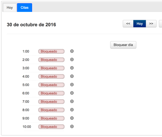This screenshot has width=162, height=137.
Task: Jump to today with the blue Hoy button
Action: coord(140,24)
